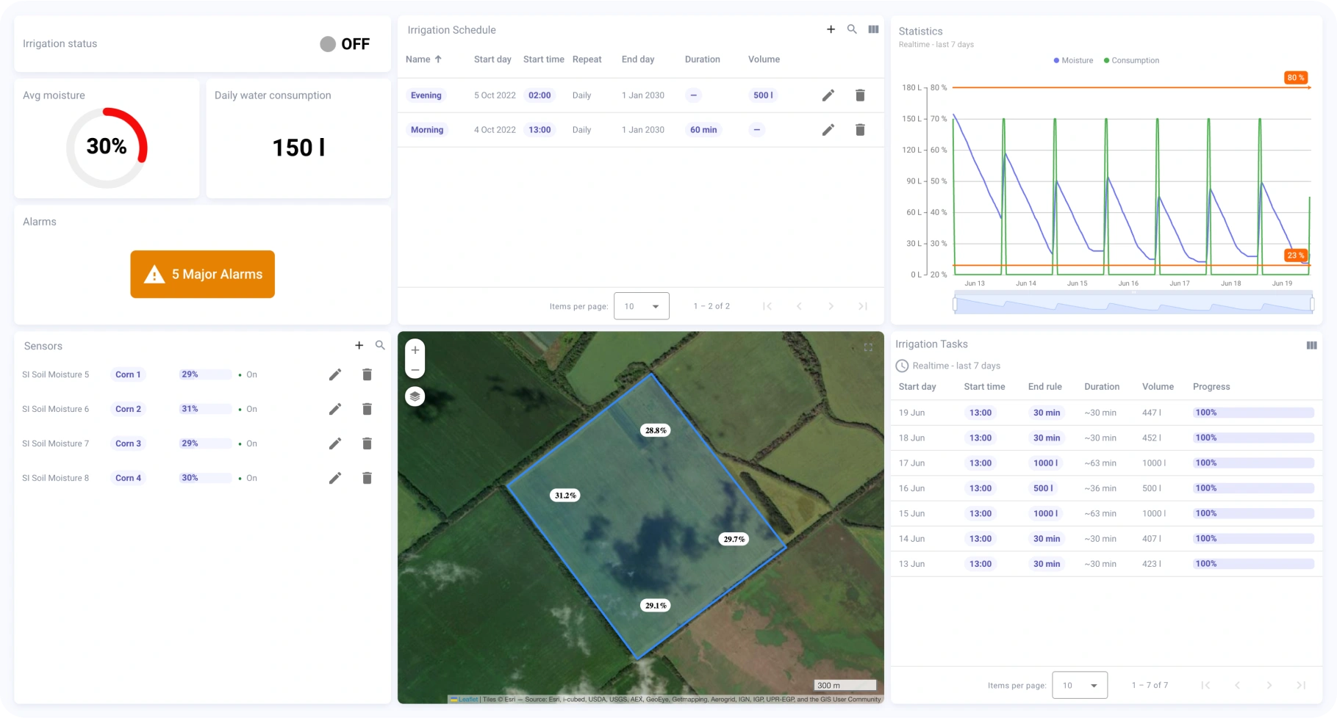Add a new irrigation schedule entry
This screenshot has height=718, width=1337.
tap(831, 29)
